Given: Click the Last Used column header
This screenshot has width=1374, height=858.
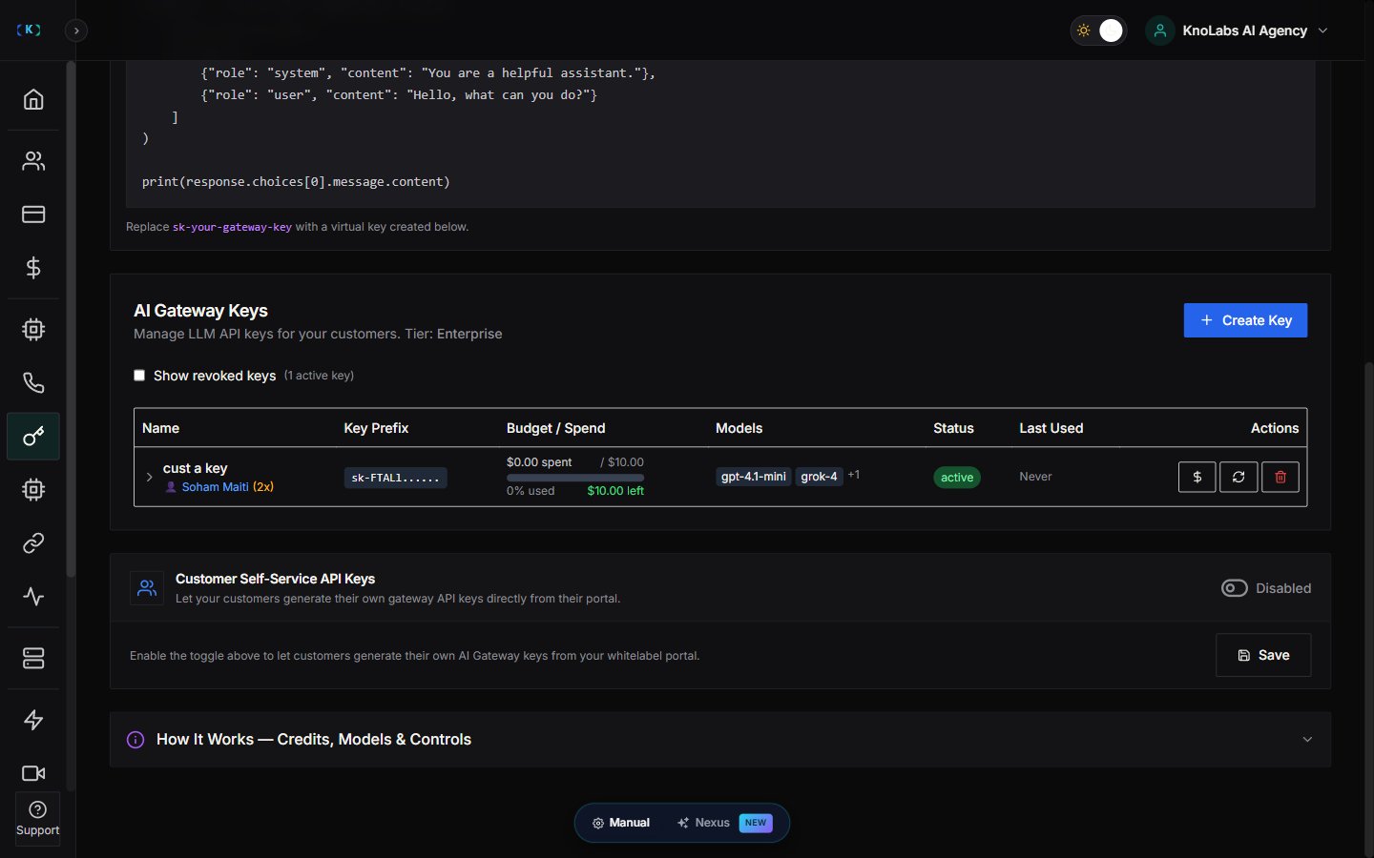Looking at the screenshot, I should 1051,428.
